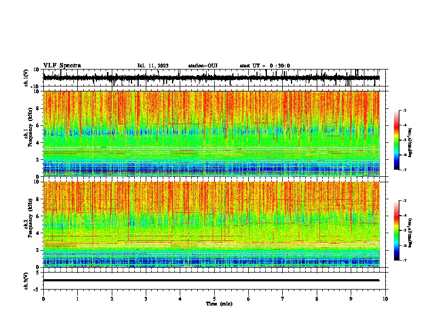Click the "VLF Spectra" title text

pyautogui.click(x=62, y=66)
